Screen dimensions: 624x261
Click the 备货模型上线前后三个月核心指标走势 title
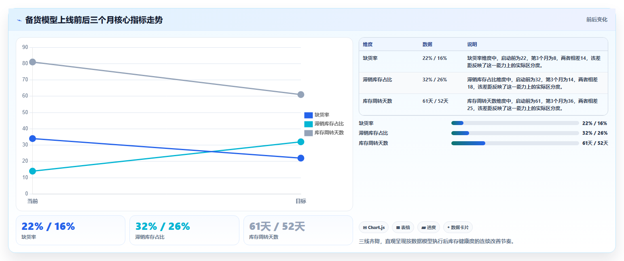(x=94, y=20)
